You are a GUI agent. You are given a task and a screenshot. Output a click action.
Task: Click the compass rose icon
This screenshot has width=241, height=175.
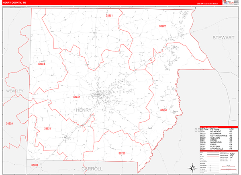(192, 168)
